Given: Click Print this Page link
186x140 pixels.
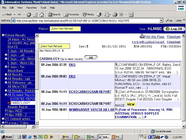Looking at the screenshot, I should 154,37.
